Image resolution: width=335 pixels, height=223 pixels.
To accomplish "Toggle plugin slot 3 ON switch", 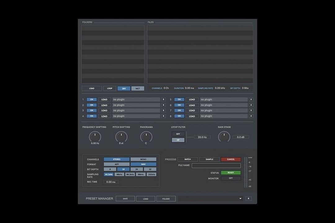I will pyautogui.click(x=92, y=110).
